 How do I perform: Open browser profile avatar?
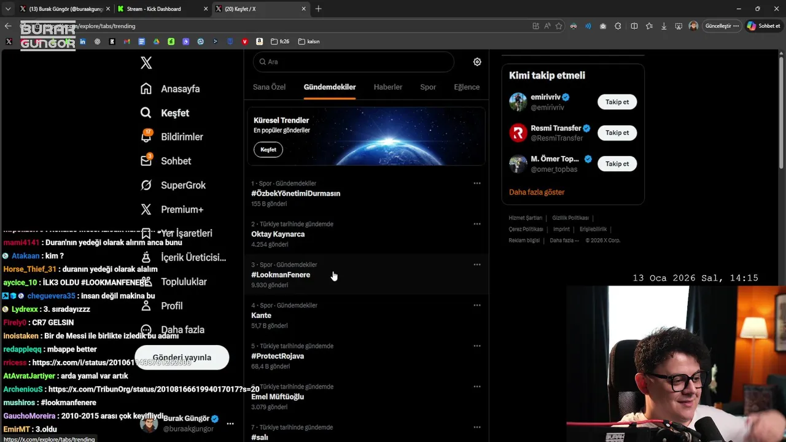tap(693, 26)
